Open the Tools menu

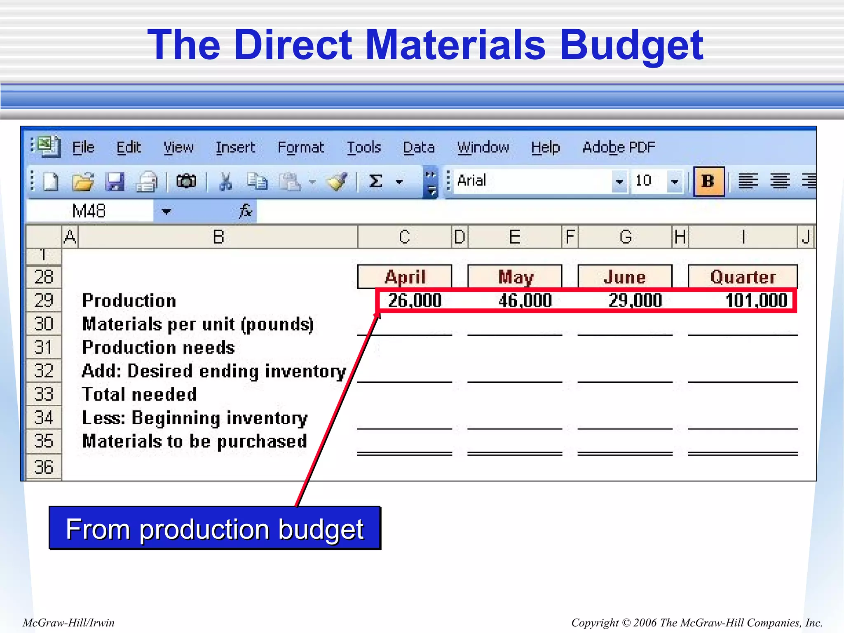[363, 147]
